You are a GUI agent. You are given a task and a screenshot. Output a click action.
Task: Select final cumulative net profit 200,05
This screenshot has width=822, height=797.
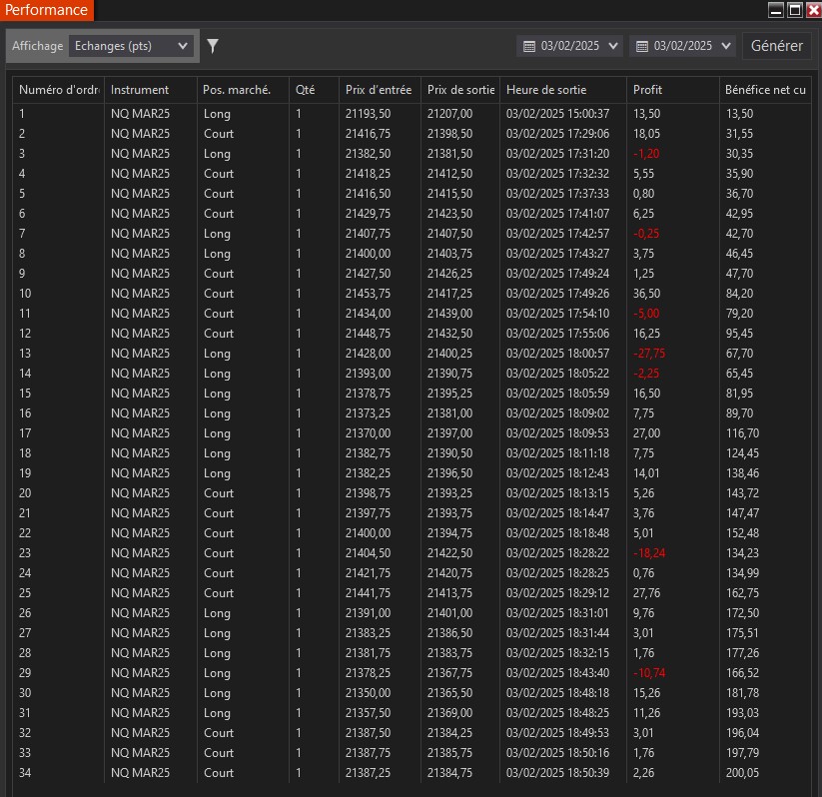742,772
